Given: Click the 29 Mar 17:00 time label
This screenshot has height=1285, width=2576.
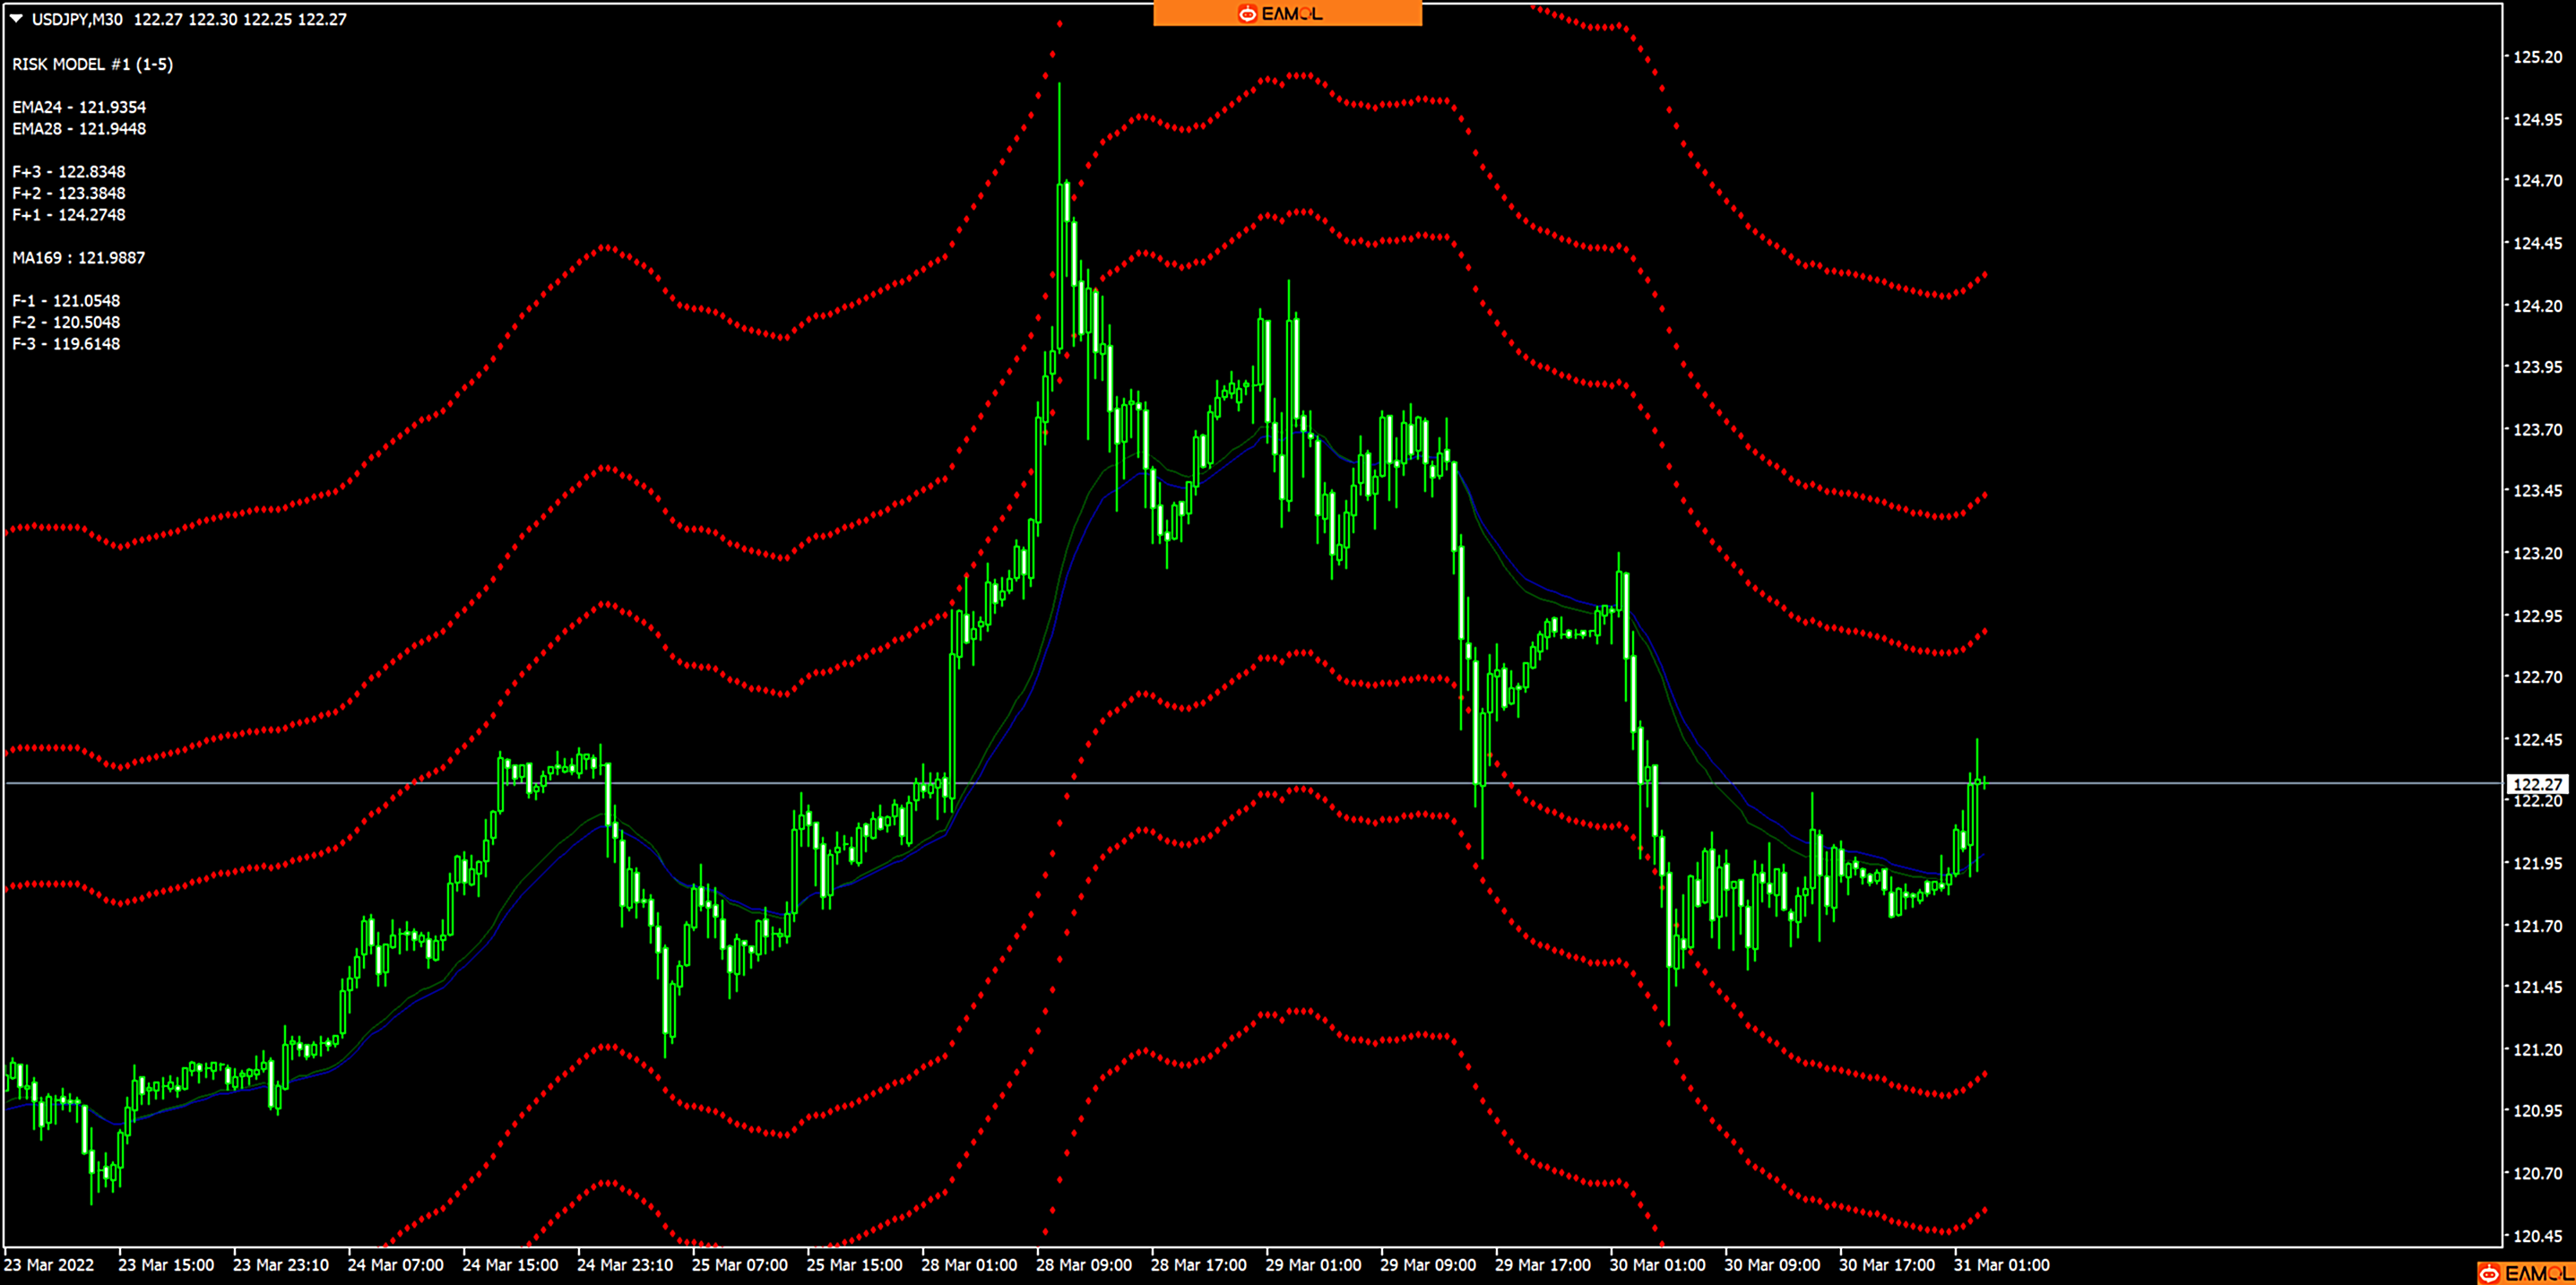Looking at the screenshot, I should click(1543, 1265).
